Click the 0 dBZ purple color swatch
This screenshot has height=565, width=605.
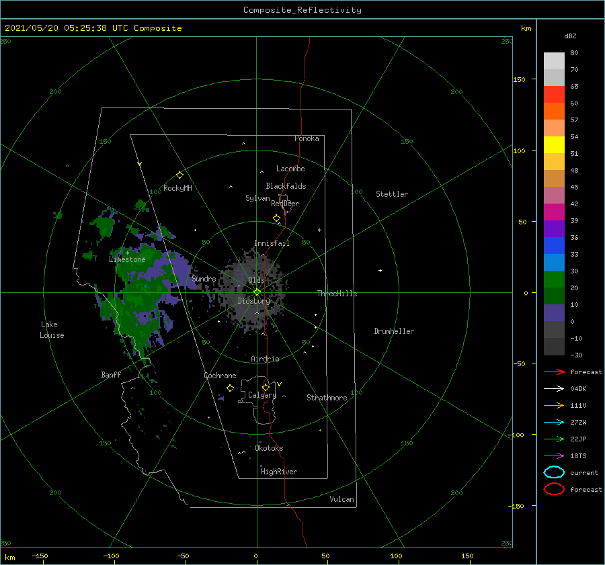[554, 313]
